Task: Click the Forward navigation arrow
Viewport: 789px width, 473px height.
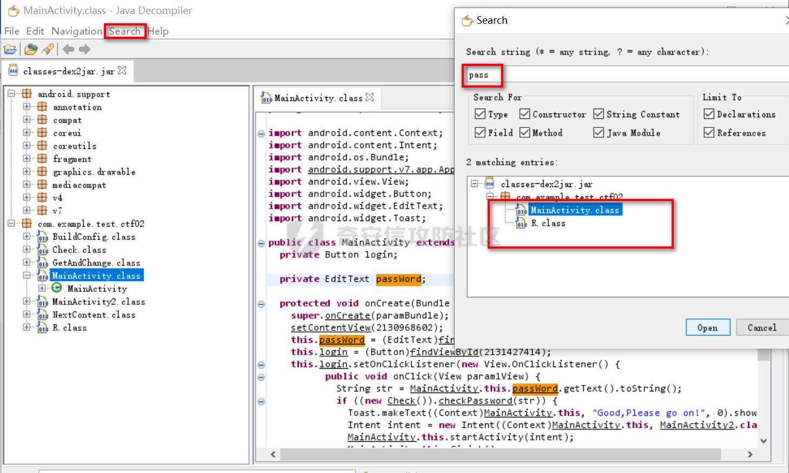Action: [x=84, y=49]
